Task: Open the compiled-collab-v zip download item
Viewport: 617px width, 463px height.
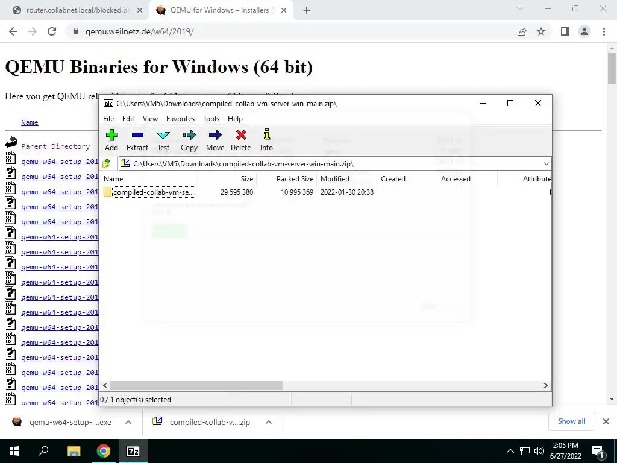Action: 201,422
